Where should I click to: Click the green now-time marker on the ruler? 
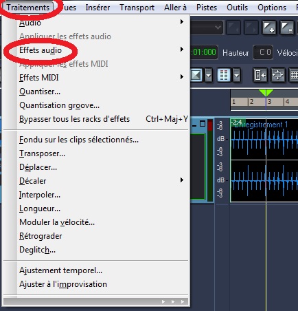266,93
